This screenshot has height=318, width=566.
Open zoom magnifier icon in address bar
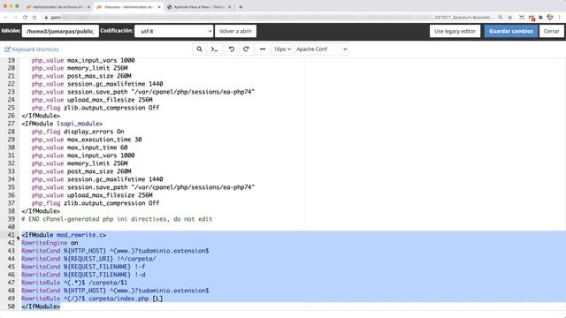point(501,18)
